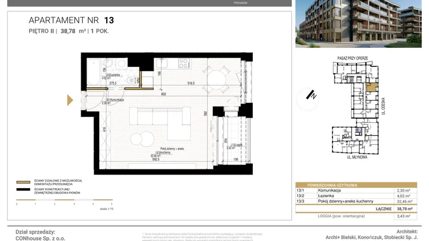The height and width of the screenshot is (241, 429).
Task: Click the '32,46 m²' table value
Action: (x=405, y=202)
